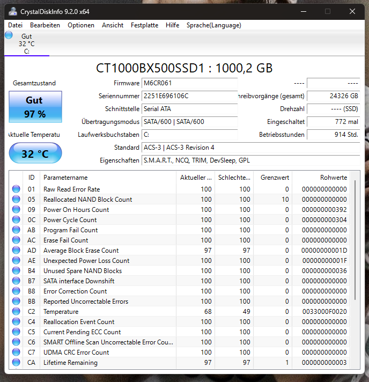Click the Parametername column header
369x382 pixels.
pyautogui.click(x=108, y=178)
